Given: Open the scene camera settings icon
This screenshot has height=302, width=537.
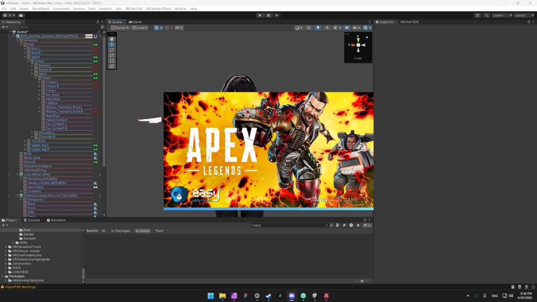Looking at the screenshot, I should (x=356, y=28).
